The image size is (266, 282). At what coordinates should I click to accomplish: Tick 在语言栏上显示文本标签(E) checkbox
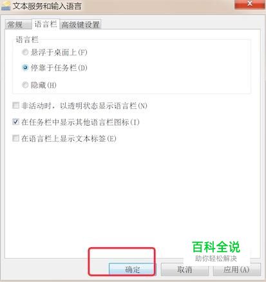(x=15, y=138)
